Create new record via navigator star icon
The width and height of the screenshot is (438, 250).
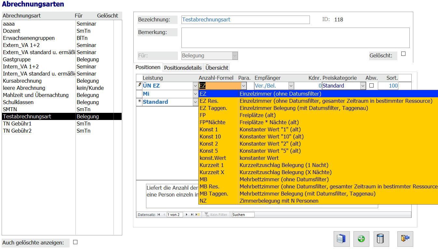(x=198, y=215)
